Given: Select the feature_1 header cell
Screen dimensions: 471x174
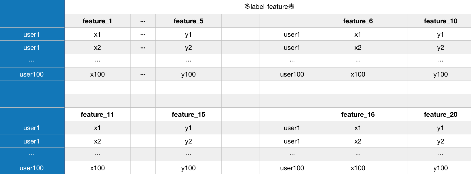Looking at the screenshot, I should click(x=97, y=21).
